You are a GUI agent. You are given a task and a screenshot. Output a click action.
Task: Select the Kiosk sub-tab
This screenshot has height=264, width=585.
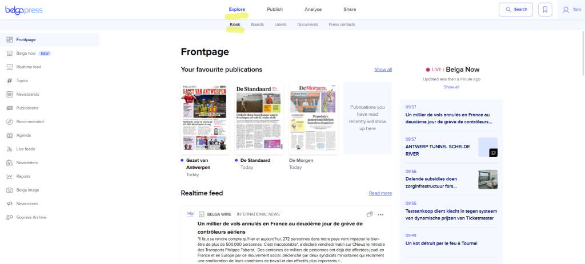235,25
